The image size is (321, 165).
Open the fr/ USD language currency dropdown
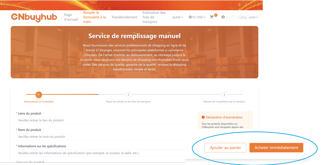click(x=199, y=17)
